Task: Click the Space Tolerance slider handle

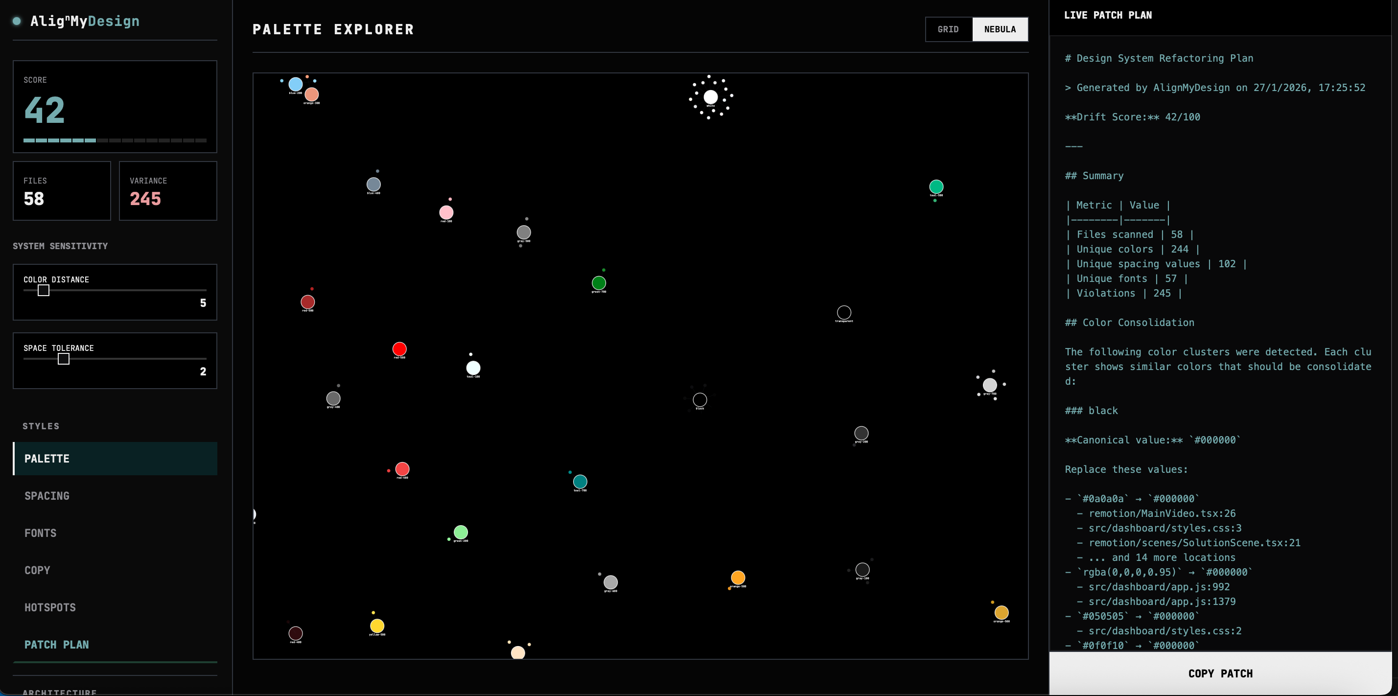Action: point(63,359)
